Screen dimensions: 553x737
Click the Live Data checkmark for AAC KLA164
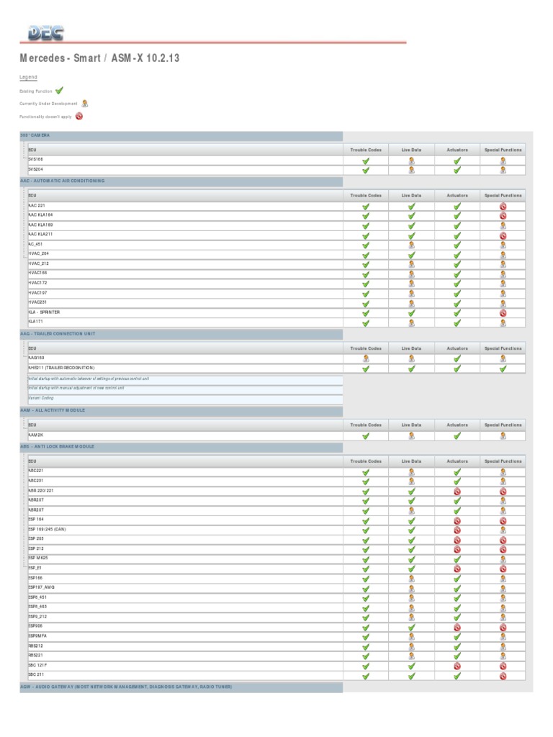pyautogui.click(x=411, y=216)
